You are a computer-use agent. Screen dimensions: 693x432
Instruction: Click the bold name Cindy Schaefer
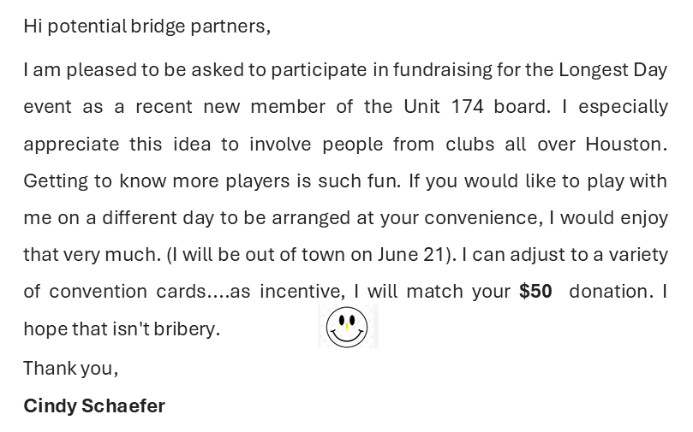(94, 405)
